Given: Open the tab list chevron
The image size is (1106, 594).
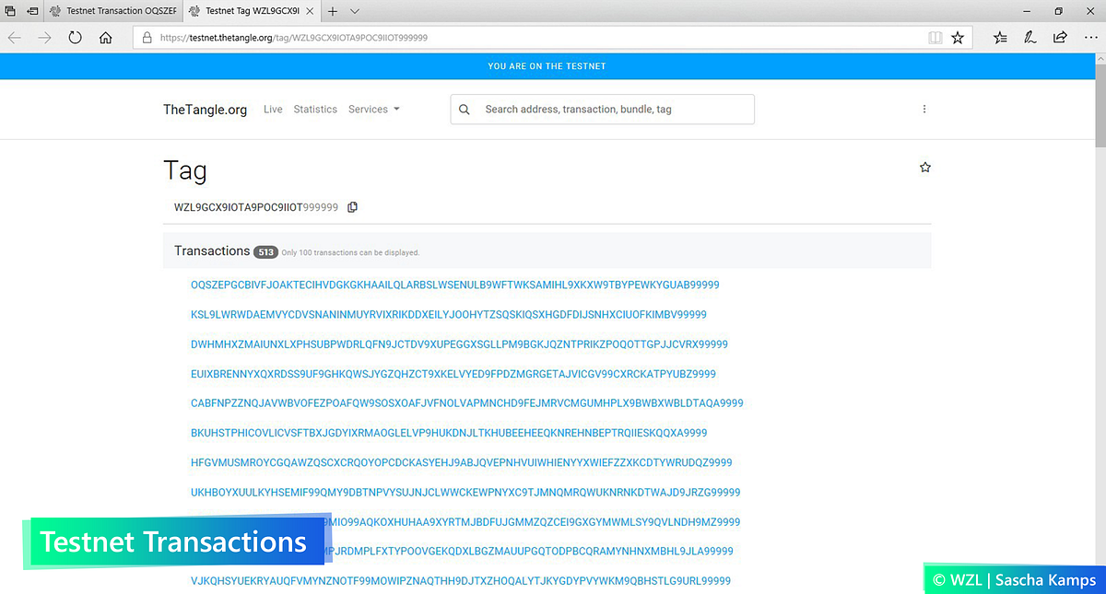Looking at the screenshot, I should tap(355, 11).
